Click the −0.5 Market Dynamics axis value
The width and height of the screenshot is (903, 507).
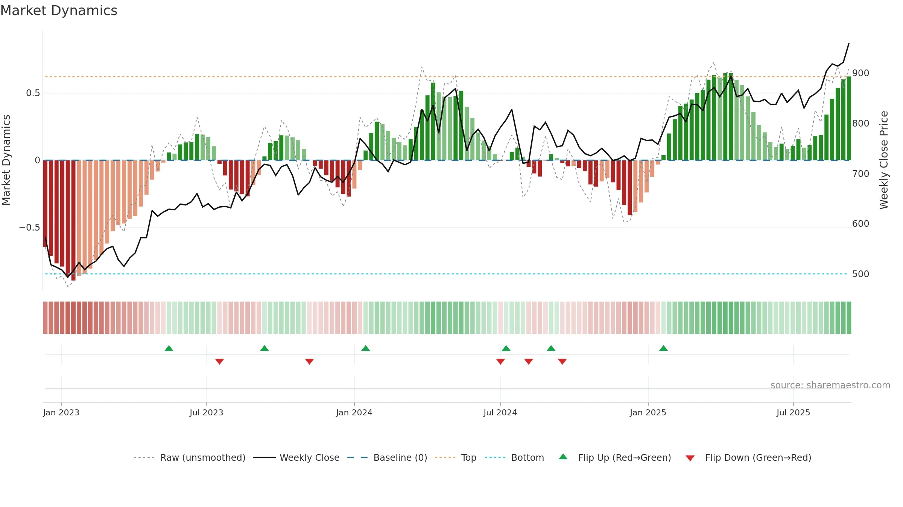[x=30, y=228]
